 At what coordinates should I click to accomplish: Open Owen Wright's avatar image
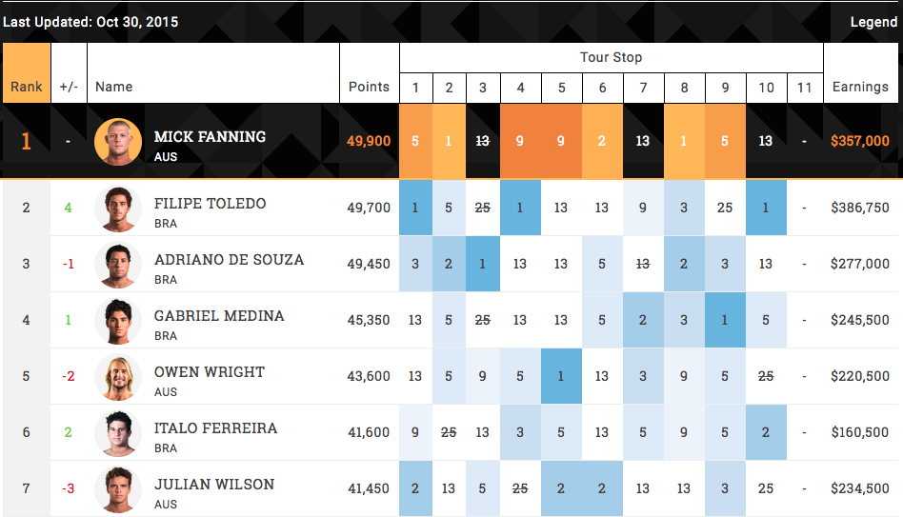point(118,377)
